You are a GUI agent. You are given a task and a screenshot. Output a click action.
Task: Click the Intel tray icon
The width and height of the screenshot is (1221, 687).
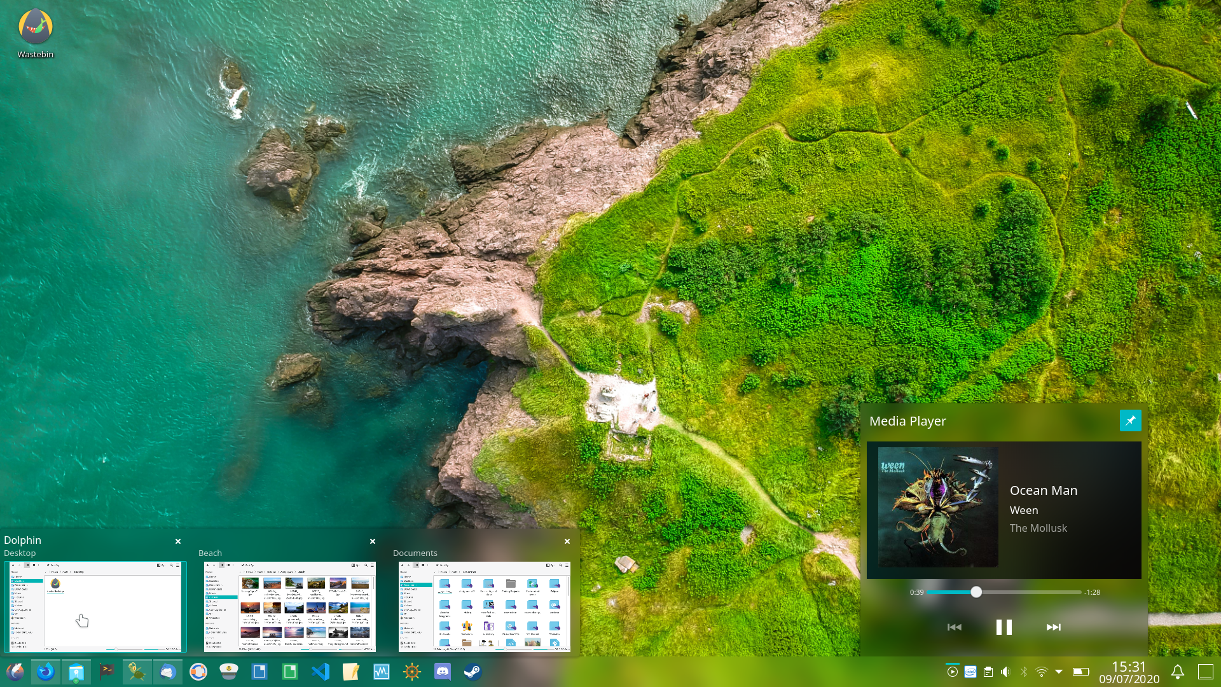970,672
